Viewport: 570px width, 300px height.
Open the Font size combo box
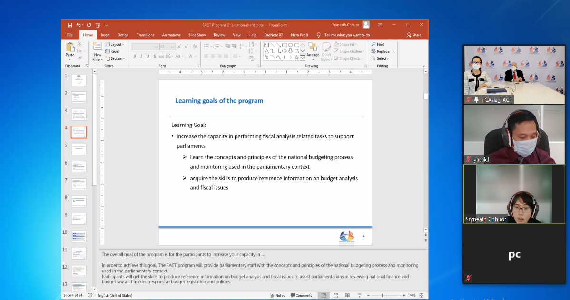pos(167,47)
